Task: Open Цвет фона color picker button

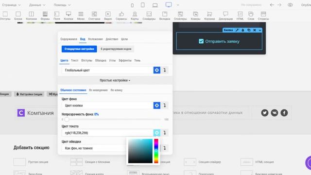Action: pos(156,105)
